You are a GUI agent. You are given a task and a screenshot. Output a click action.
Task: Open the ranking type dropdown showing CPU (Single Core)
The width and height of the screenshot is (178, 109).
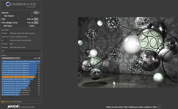click(11, 58)
